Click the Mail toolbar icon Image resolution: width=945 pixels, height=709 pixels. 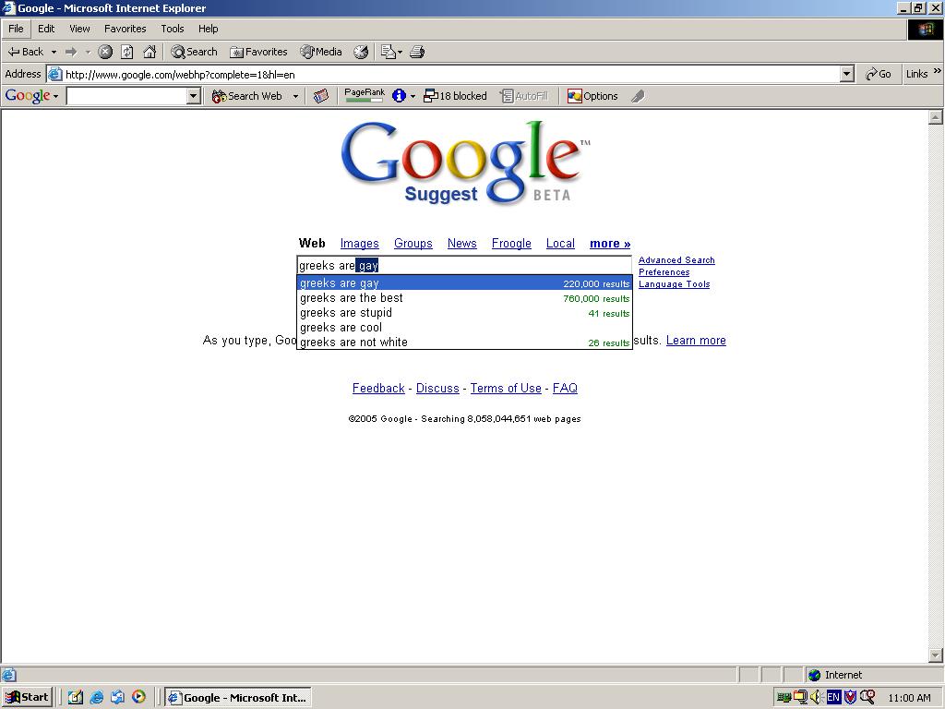pyautogui.click(x=389, y=52)
